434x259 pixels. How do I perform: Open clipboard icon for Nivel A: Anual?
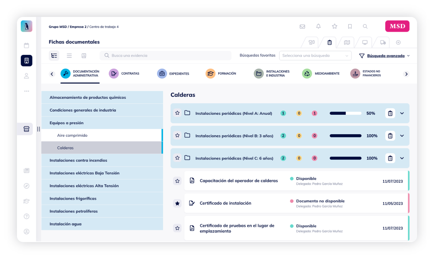pyautogui.click(x=390, y=113)
